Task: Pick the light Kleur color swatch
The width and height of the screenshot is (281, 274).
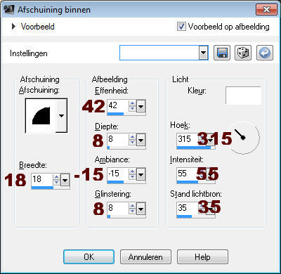Action: pyautogui.click(x=243, y=96)
